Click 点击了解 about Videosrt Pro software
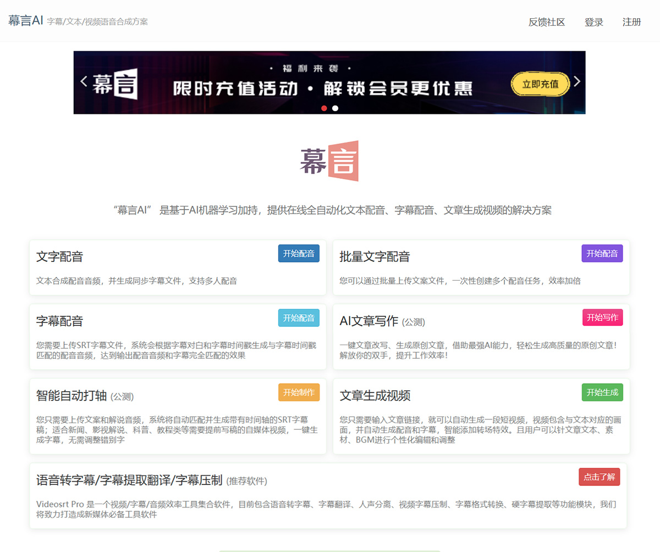Screen dimensions: 660x552 [599, 477]
